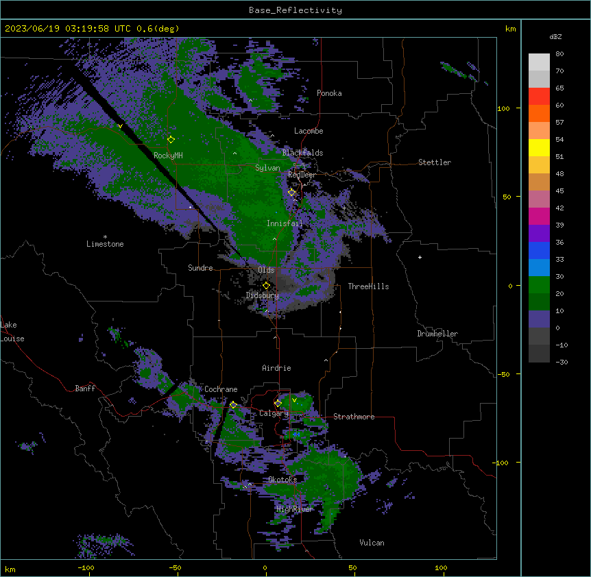The height and width of the screenshot is (577, 591).
Task: Click the yellow diamond marker below RedDeer
Action: [x=292, y=193]
